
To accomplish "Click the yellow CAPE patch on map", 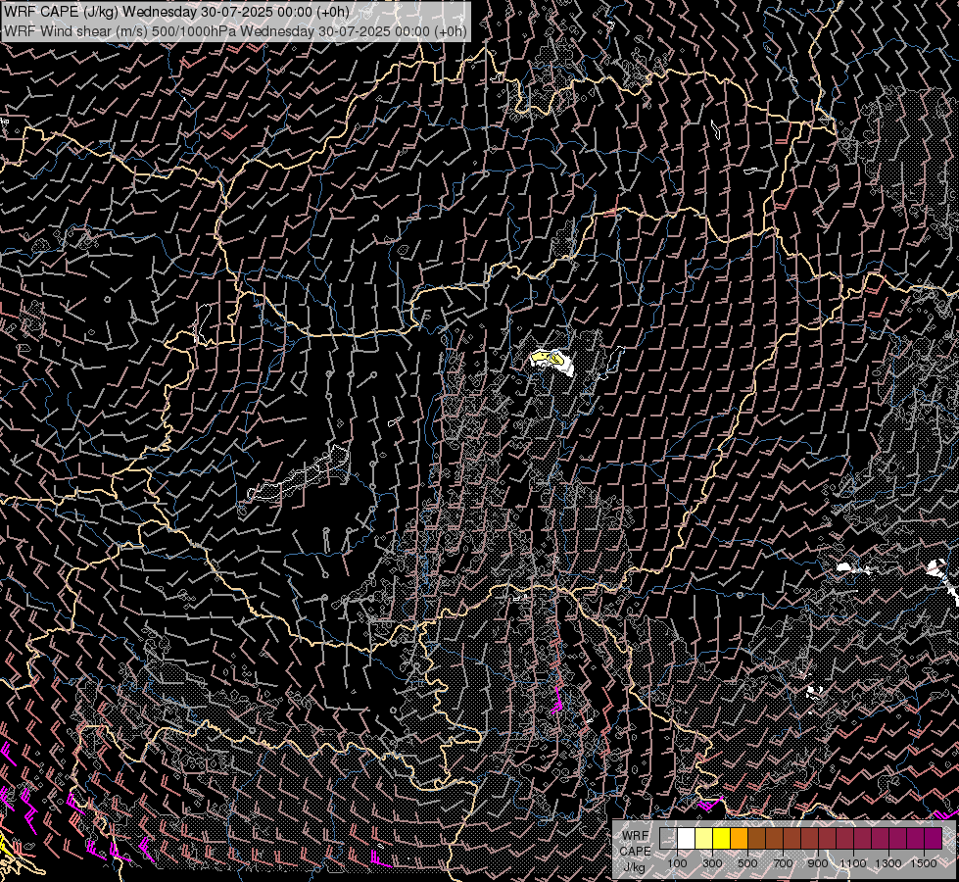I will pyautogui.click(x=549, y=358).
